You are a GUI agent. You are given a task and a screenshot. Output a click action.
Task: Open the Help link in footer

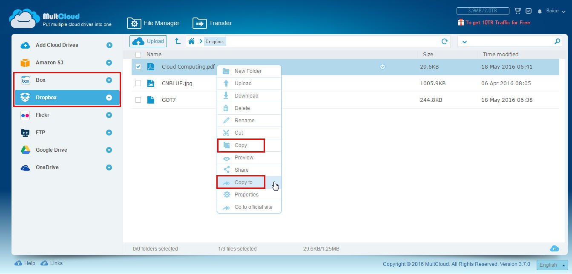pyautogui.click(x=25, y=263)
